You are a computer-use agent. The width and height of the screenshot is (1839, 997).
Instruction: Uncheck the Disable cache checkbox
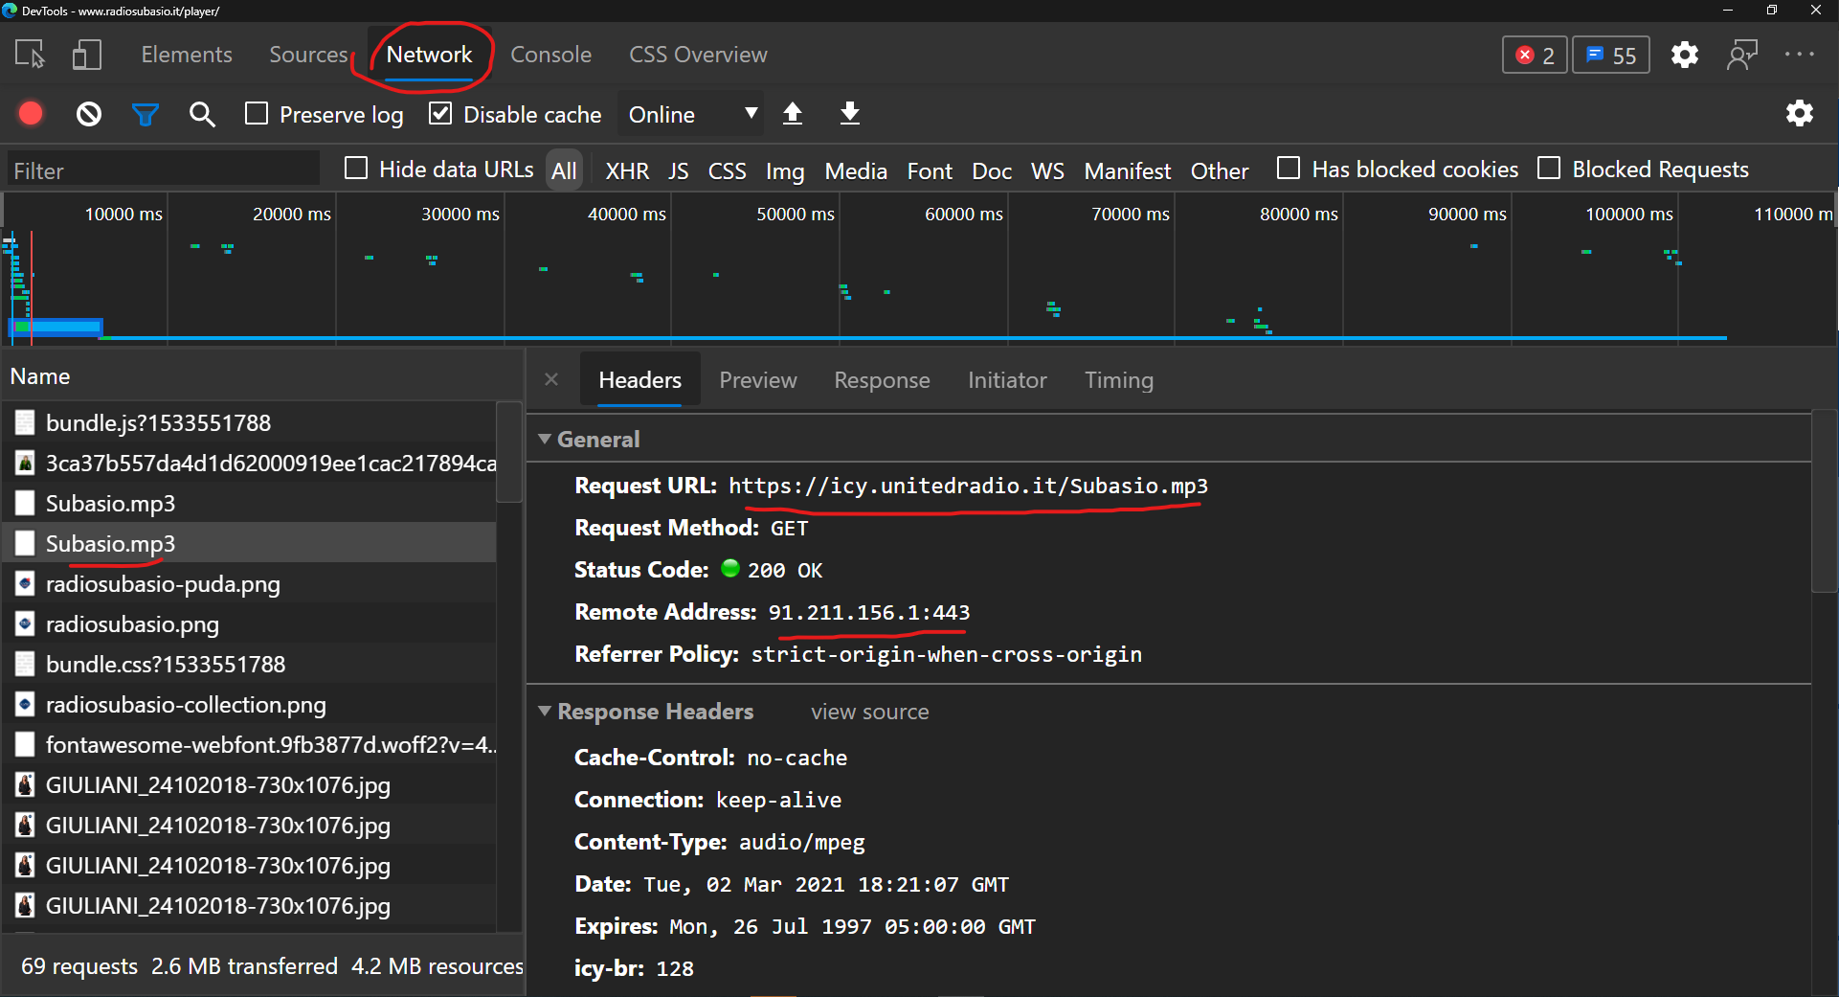(x=440, y=114)
